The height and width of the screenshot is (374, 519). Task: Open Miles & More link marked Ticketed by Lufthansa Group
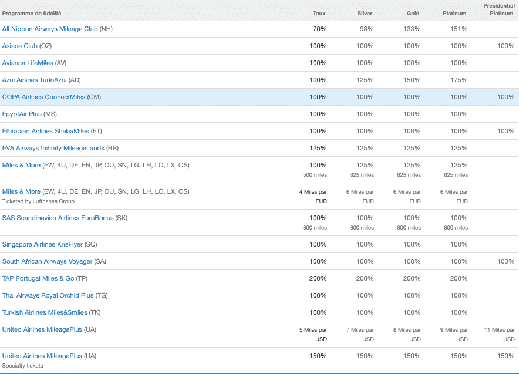click(x=21, y=191)
